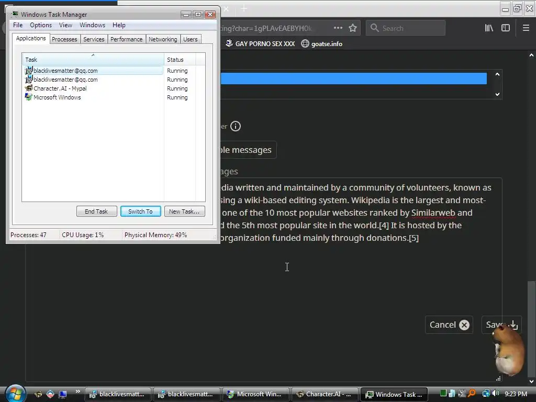Switch to Character.AI taskbar button
This screenshot has width=536, height=402.
click(325, 394)
